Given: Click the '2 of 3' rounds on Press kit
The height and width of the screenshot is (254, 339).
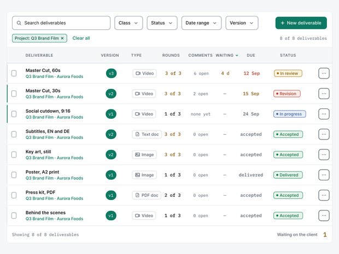Looking at the screenshot, I should (x=172, y=195).
